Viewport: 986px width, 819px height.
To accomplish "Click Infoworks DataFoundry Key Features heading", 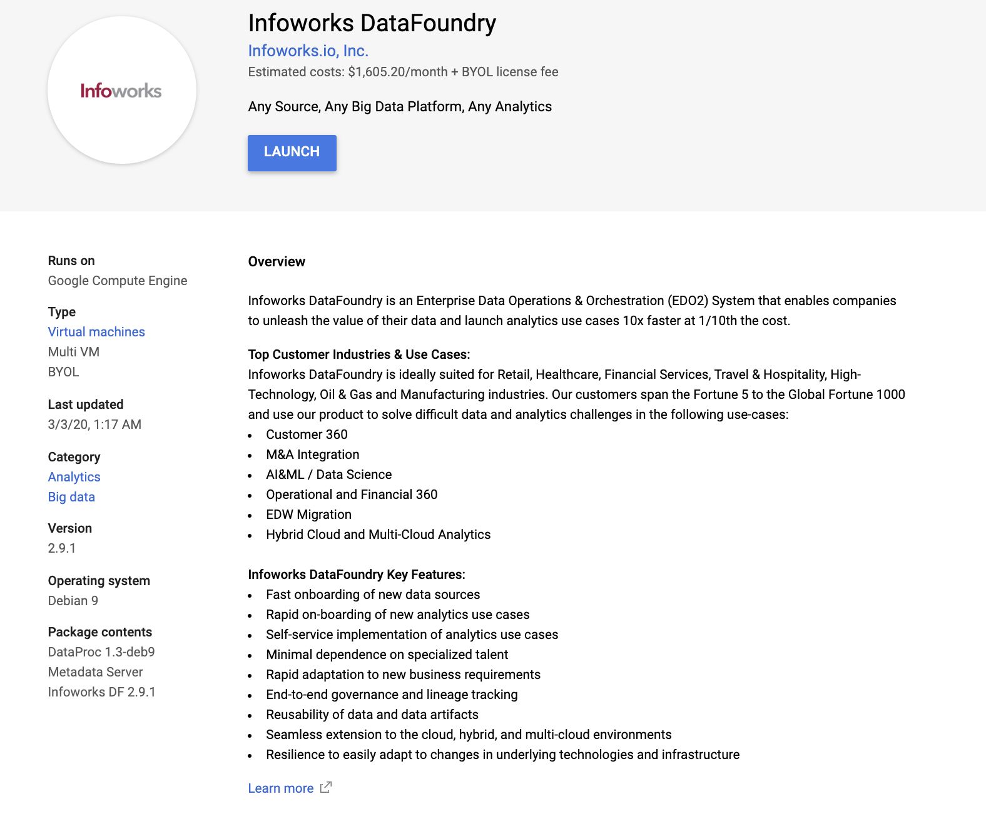I will tap(357, 575).
